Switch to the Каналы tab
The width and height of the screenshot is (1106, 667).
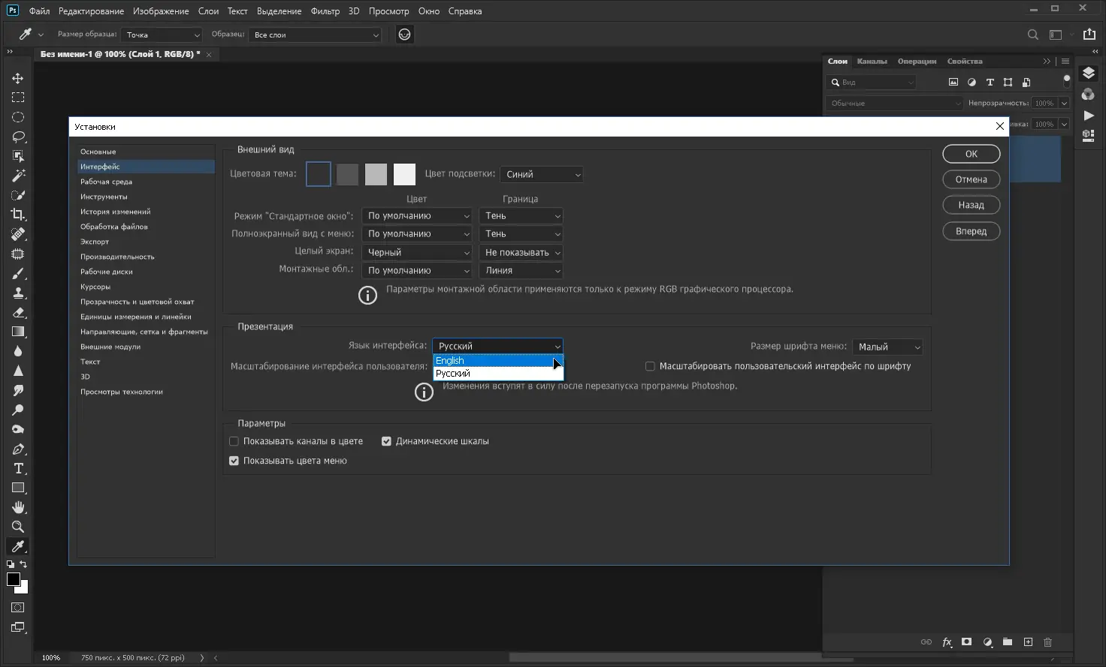[x=872, y=61]
